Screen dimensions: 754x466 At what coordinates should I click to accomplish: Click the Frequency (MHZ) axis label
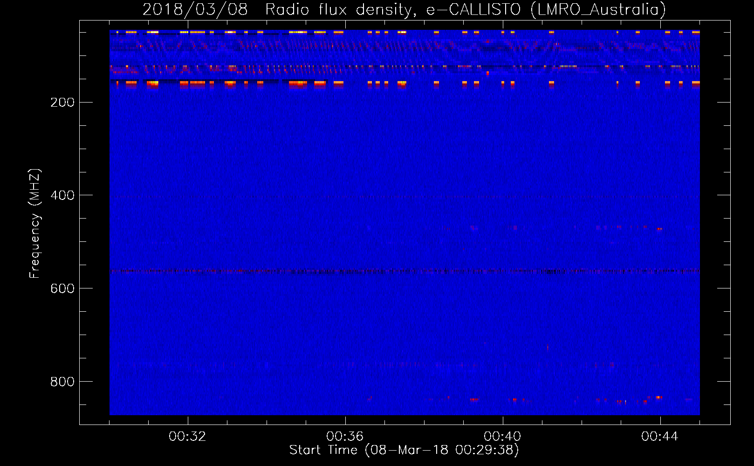click(x=35, y=224)
